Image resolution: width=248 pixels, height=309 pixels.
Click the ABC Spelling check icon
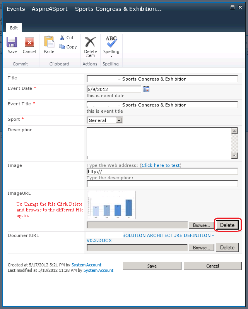tap(111, 41)
